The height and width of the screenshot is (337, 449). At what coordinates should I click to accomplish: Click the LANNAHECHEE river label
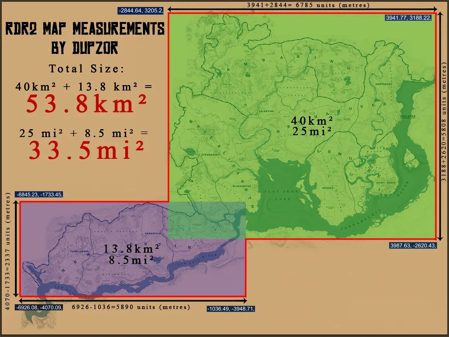[361, 219]
